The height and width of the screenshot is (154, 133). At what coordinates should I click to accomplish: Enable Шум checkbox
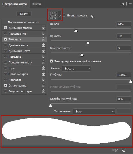pyautogui.click(x=5, y=68)
